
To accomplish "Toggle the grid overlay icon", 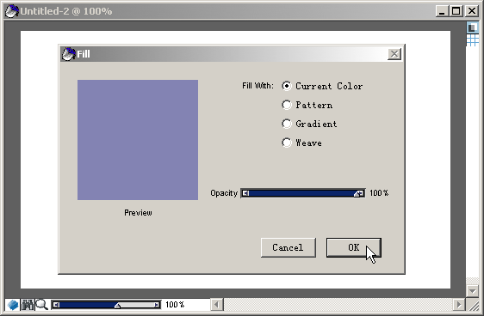I will click(472, 40).
